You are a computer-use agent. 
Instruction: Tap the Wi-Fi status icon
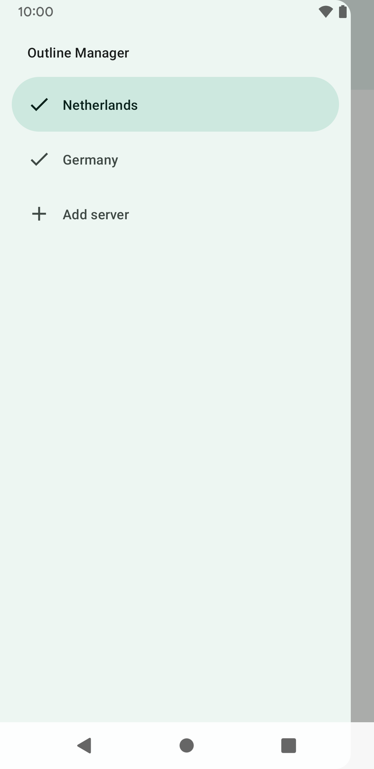[326, 12]
